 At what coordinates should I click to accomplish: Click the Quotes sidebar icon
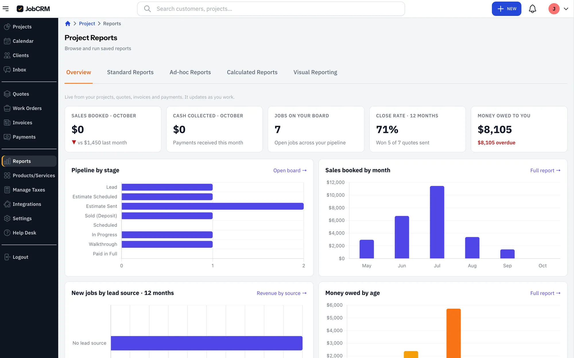7,94
